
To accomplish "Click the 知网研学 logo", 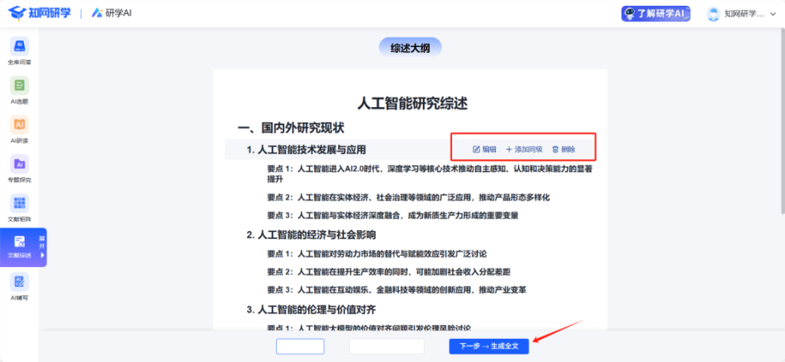I will pyautogui.click(x=41, y=13).
